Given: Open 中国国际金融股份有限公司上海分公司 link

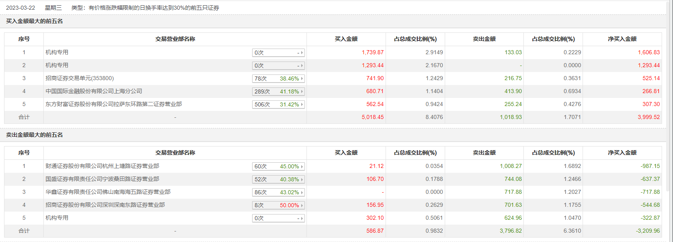Looking at the screenshot, I should [x=94, y=91].
